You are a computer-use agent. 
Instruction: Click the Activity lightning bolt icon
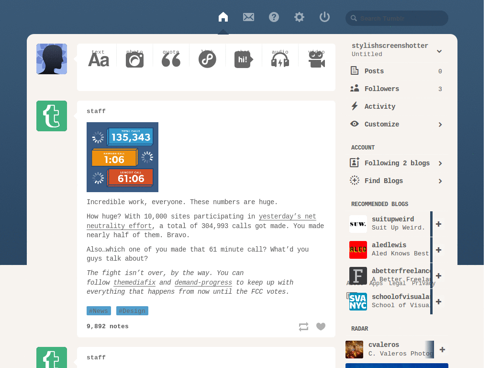click(x=355, y=106)
